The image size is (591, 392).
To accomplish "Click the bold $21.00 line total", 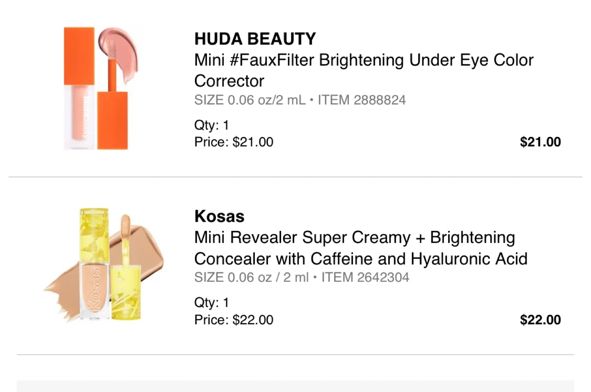I will (x=540, y=142).
